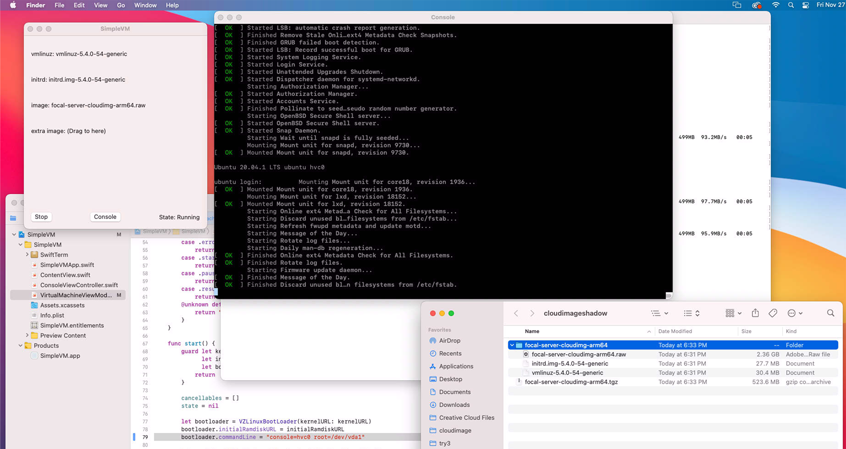The width and height of the screenshot is (846, 449).
Task: Open Finder action ellipsis menu
Action: click(795, 313)
